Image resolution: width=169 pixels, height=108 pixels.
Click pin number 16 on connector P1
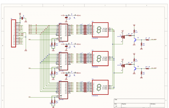point(14,44)
